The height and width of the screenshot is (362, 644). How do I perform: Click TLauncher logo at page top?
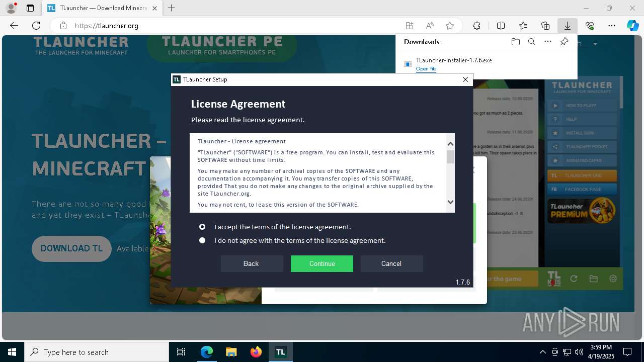coord(81,46)
